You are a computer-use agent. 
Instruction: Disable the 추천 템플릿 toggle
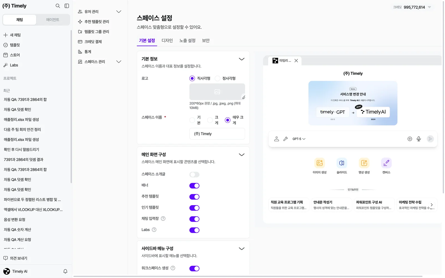click(194, 197)
